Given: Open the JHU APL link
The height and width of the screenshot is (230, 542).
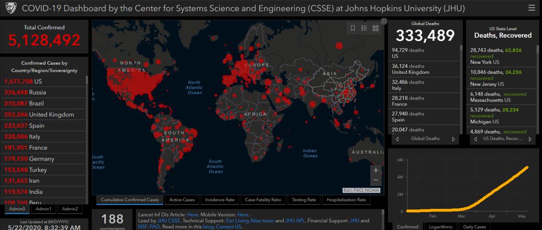Looking at the screenshot, I should click(295, 220).
